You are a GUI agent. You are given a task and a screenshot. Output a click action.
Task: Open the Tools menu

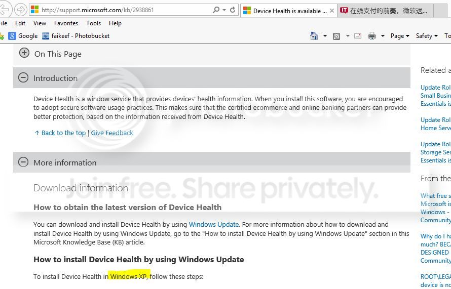click(x=93, y=23)
